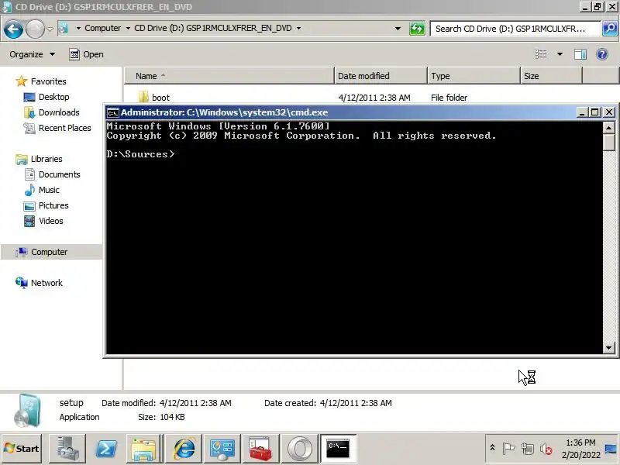Click the search magnifier icon

[610, 29]
